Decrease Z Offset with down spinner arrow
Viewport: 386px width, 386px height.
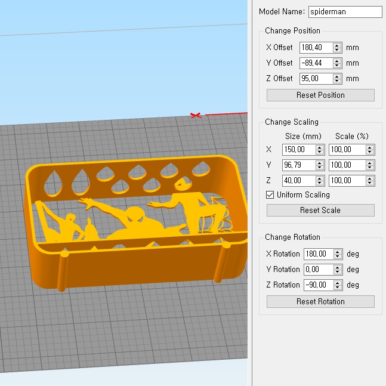pyautogui.click(x=337, y=81)
